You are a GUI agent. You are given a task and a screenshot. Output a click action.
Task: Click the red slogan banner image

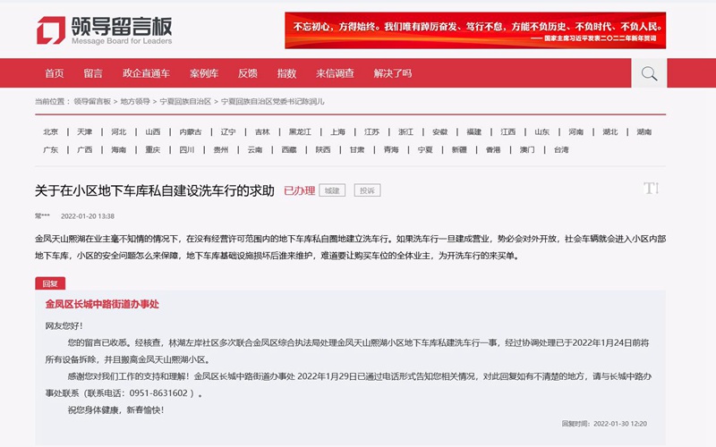(475, 30)
